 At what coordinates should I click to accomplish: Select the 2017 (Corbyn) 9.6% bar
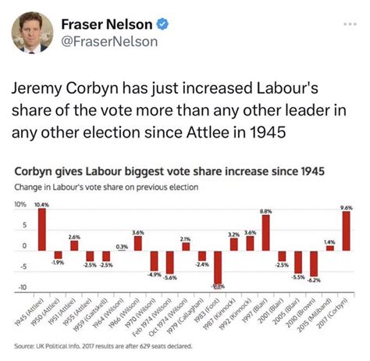347,231
